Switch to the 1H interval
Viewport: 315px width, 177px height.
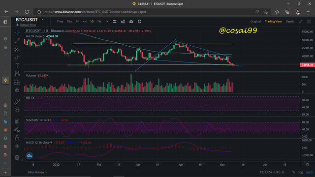click(78, 22)
